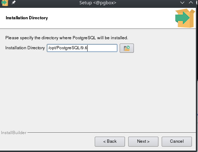Go to previous step with Back button

pos(110,142)
